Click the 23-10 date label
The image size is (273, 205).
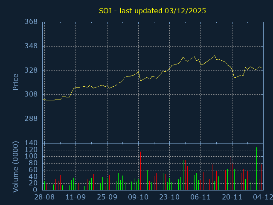point(169,197)
